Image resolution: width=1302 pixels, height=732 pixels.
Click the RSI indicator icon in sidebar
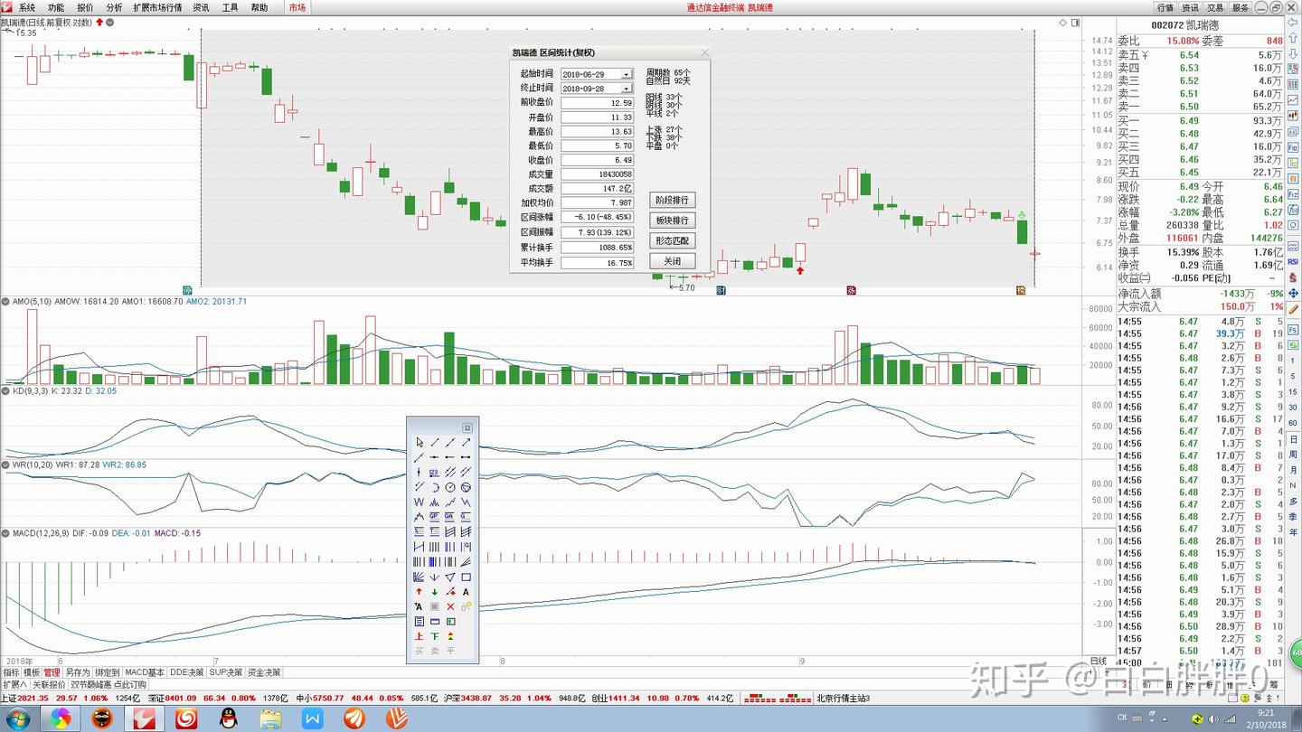click(1294, 261)
